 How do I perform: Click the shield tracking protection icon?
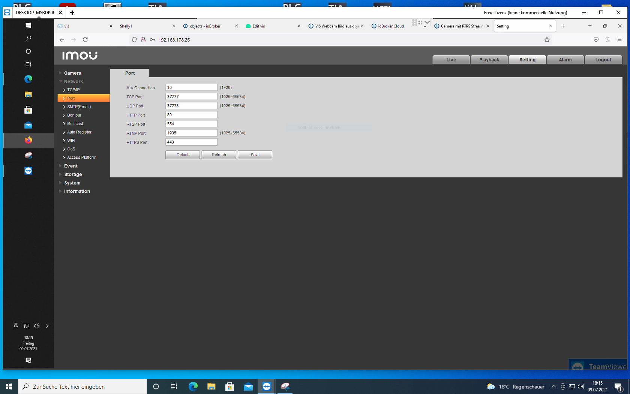tap(134, 40)
